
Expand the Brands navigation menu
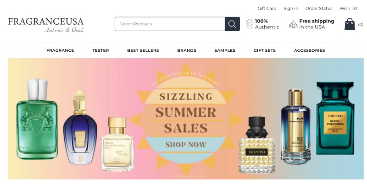tap(187, 50)
